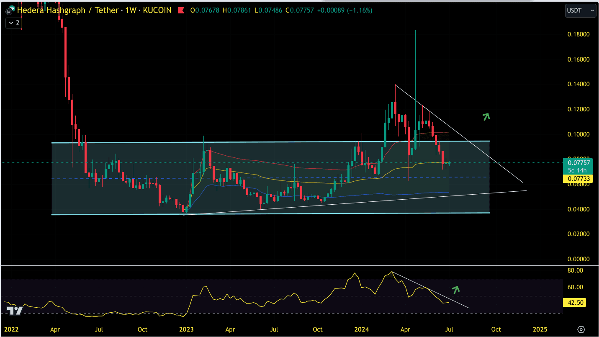The image size is (599, 337).
Task: Click the 2022 time axis label
Action: (11, 329)
